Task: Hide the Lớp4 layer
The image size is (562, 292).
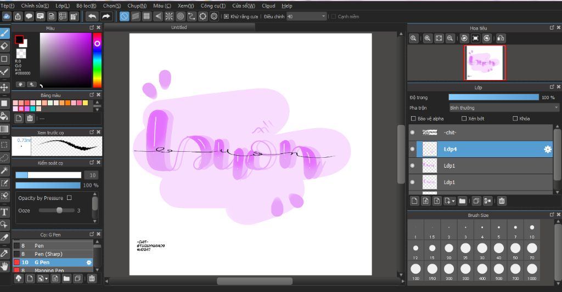Action: 413,149
